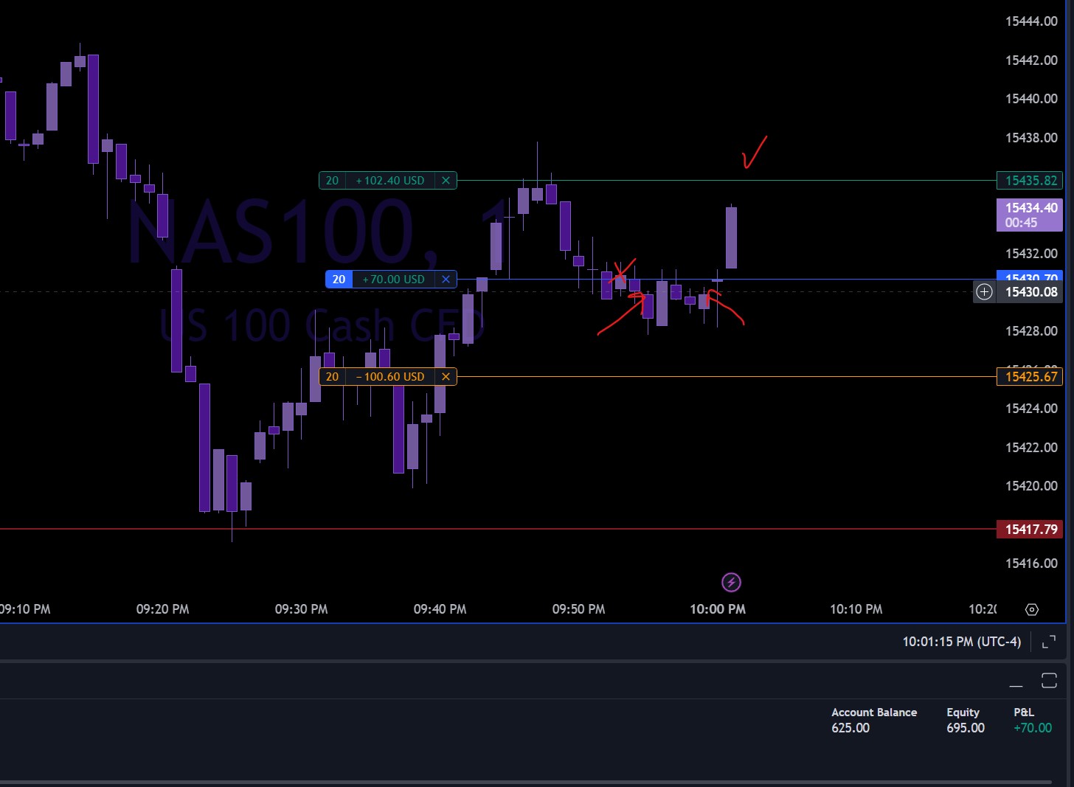This screenshot has width=1074, height=787.
Task: Click the Equity value 695.00
Action: tap(966, 728)
